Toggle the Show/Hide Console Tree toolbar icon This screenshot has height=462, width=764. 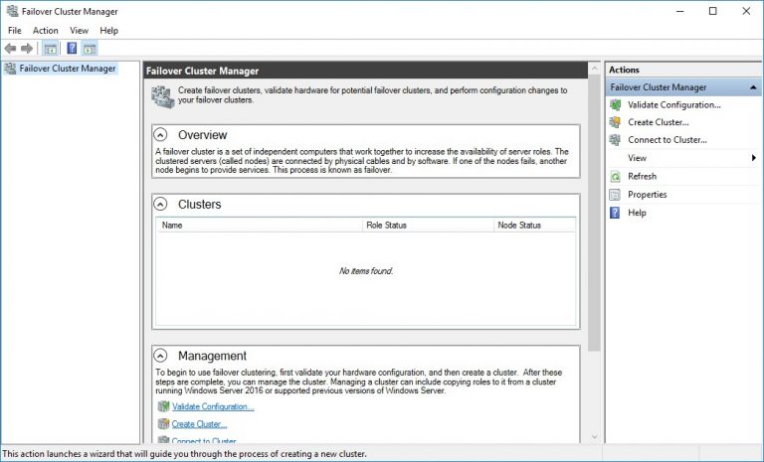click(50, 49)
